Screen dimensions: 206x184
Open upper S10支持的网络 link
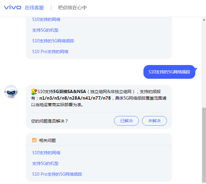click(x=46, y=20)
